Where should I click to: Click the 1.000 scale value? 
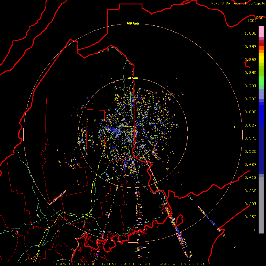pos(250,33)
